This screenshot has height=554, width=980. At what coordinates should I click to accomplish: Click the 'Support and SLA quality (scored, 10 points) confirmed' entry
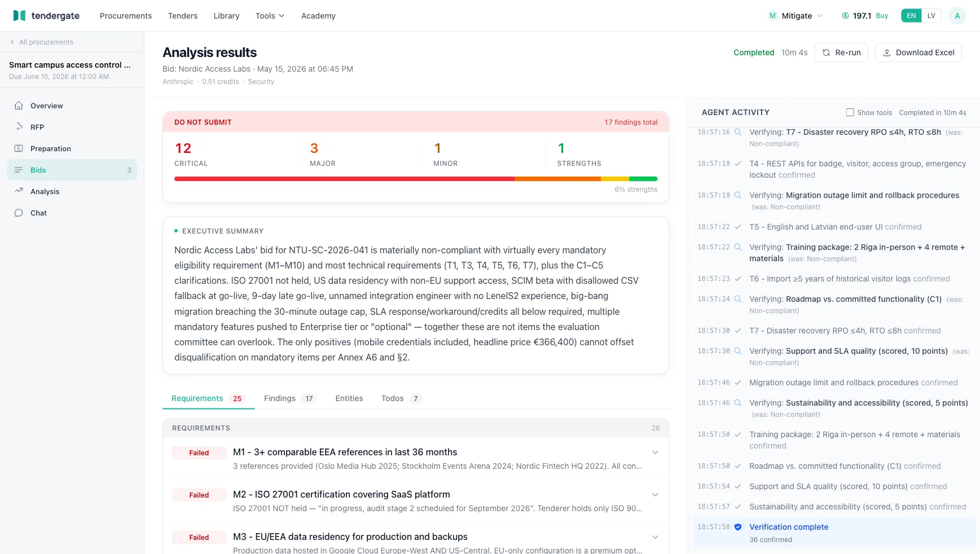pos(834,486)
